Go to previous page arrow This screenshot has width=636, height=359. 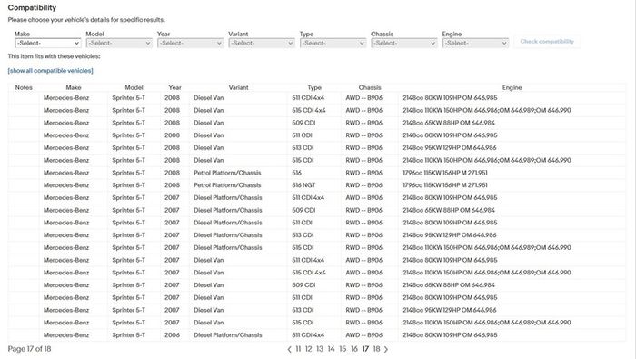click(289, 349)
